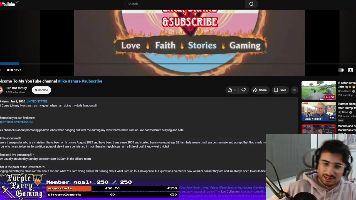Click the #feminization hashtag in description
356x200 pixels.
tap(228, 187)
